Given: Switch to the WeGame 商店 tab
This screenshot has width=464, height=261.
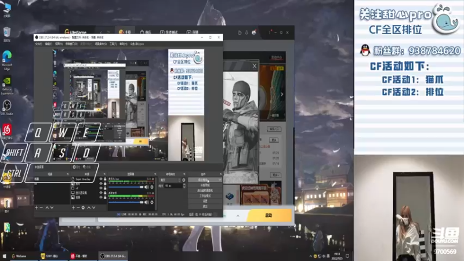Looking at the screenshot, I should pos(146,32).
